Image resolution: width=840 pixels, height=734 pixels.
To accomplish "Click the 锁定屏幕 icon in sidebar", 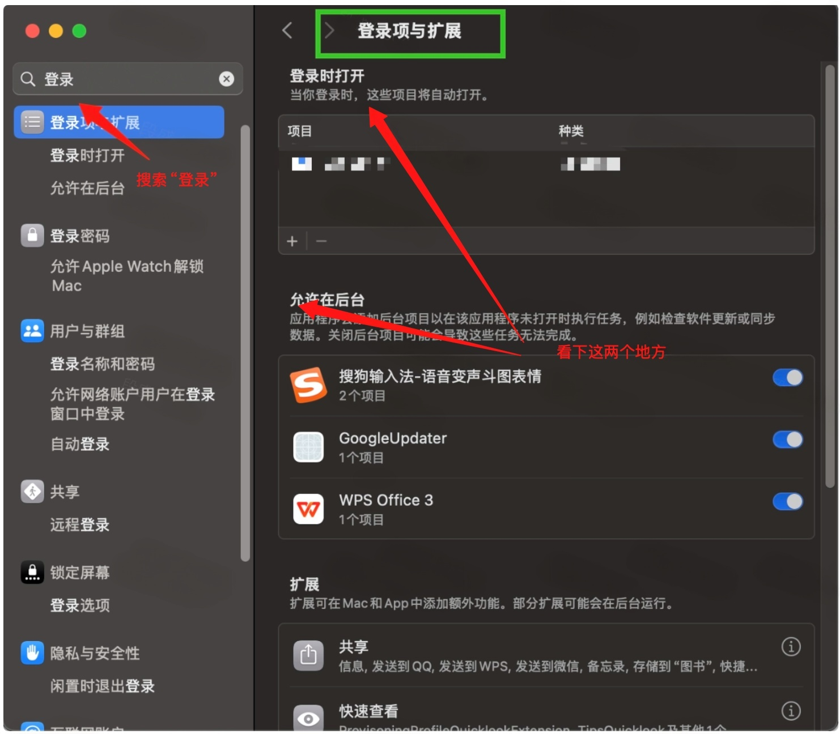I will tap(32, 572).
